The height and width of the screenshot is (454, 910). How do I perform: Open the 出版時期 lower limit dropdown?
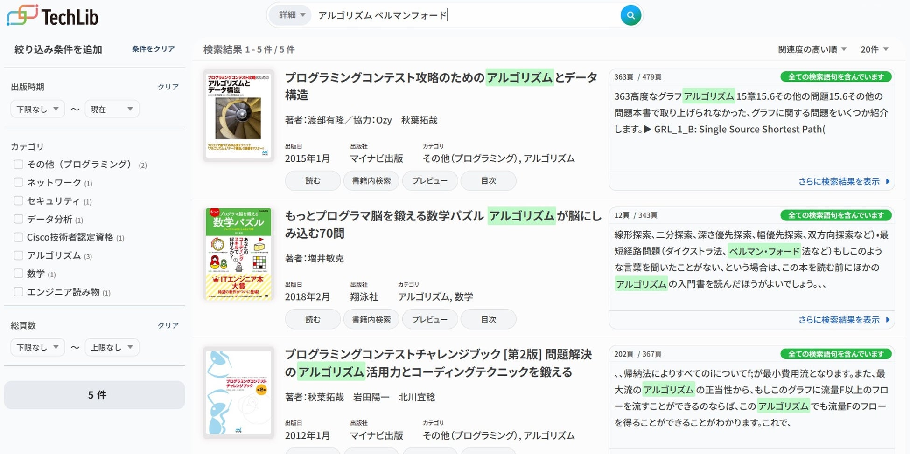coord(37,109)
